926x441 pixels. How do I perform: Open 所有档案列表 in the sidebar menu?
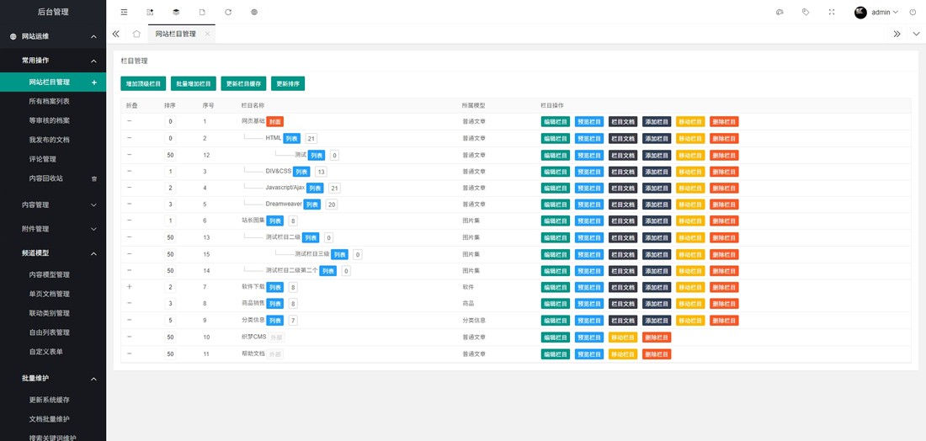click(x=49, y=101)
